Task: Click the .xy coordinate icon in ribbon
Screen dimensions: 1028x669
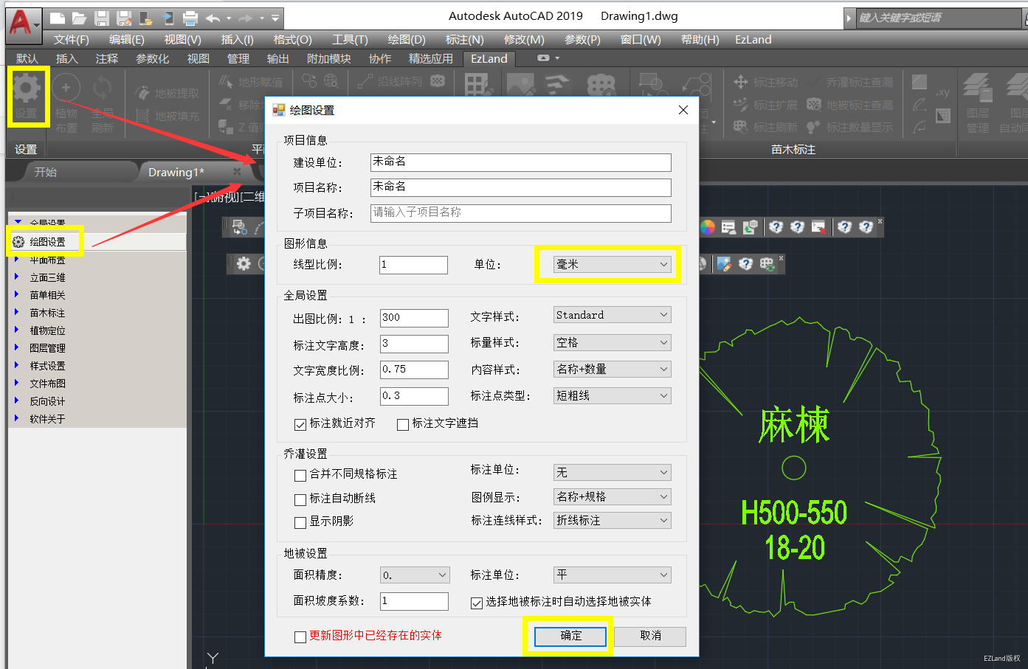Action: click(x=943, y=93)
